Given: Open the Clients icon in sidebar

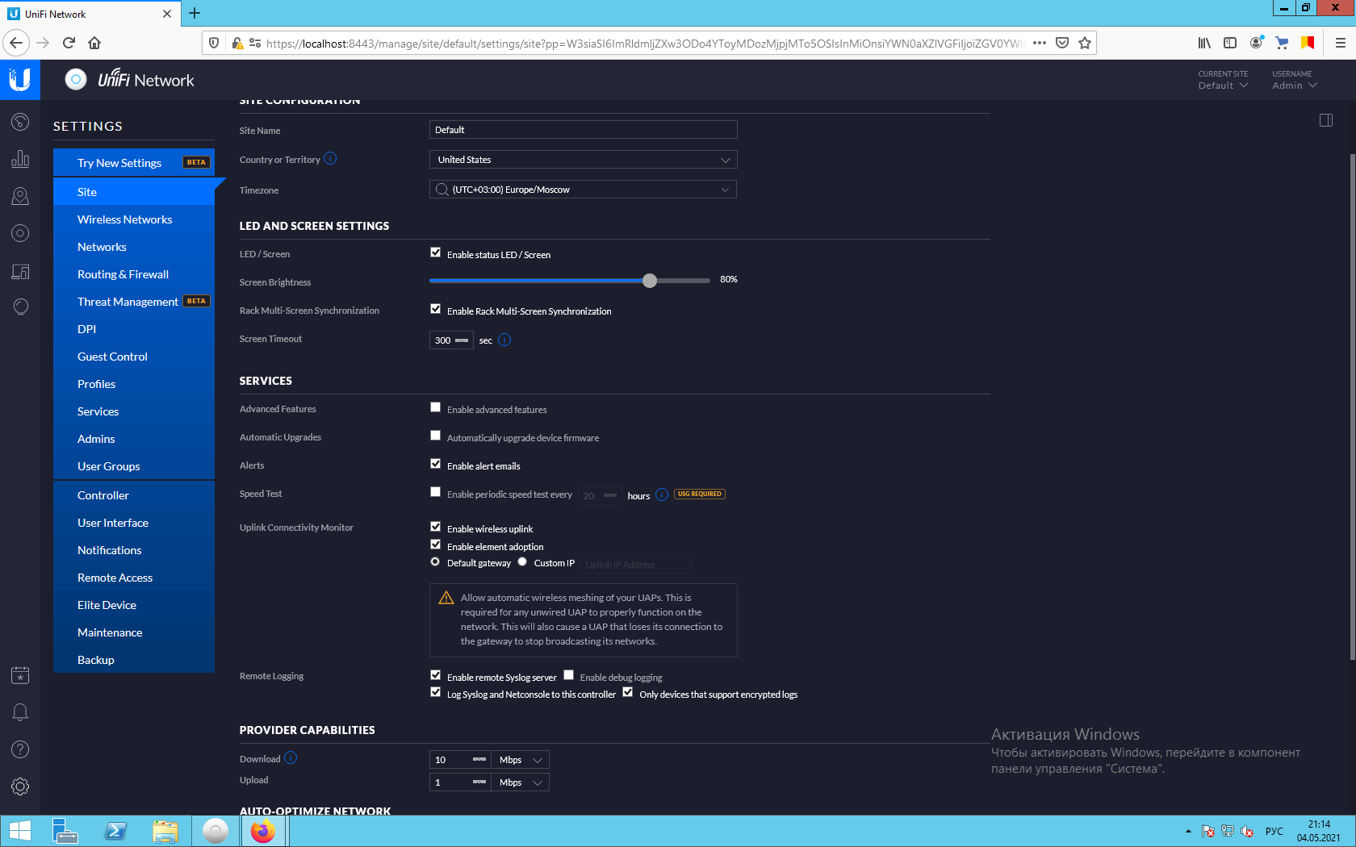Looking at the screenshot, I should (x=20, y=271).
